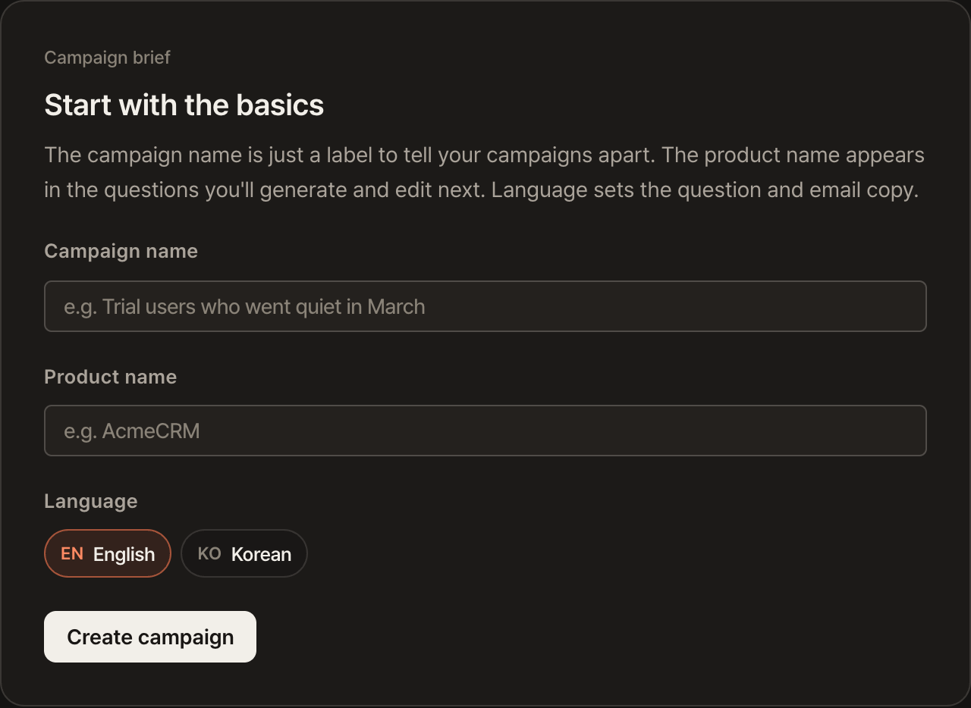Viewport: 971px width, 708px height.
Task: Focus the Product name text box
Action: click(485, 431)
